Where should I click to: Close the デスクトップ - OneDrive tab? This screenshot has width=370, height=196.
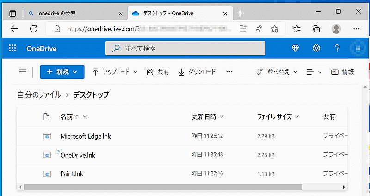coord(225,14)
